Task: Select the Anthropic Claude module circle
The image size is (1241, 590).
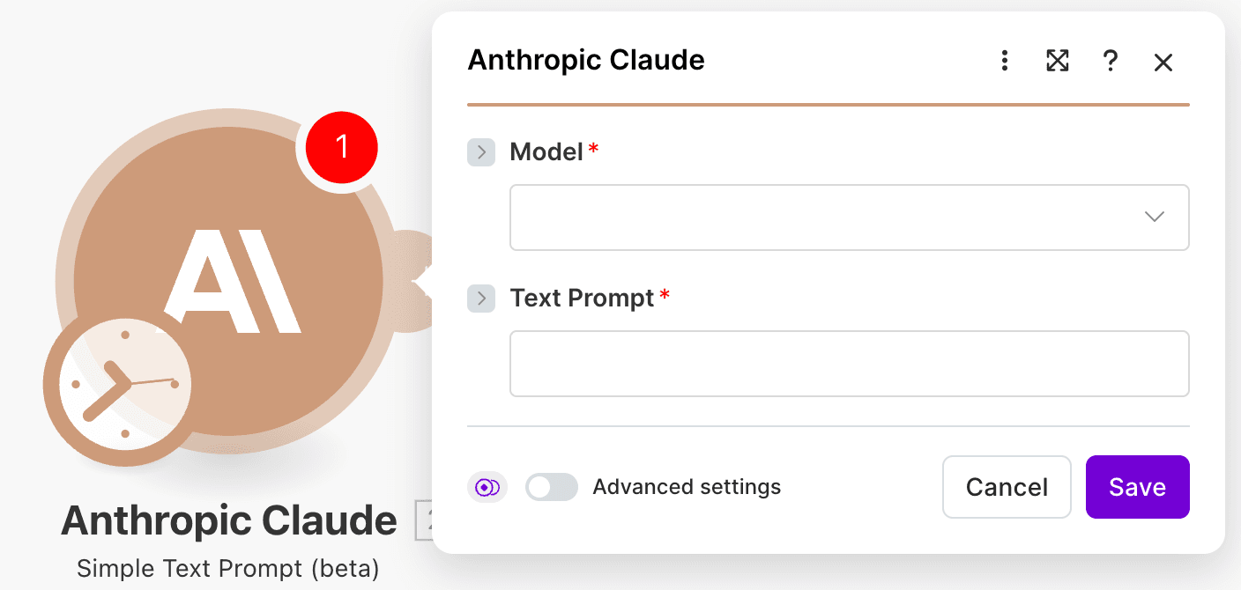Action: 229,282
